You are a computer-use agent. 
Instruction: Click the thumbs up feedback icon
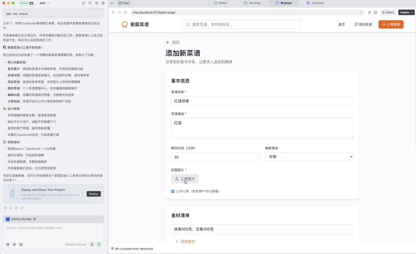16,208
